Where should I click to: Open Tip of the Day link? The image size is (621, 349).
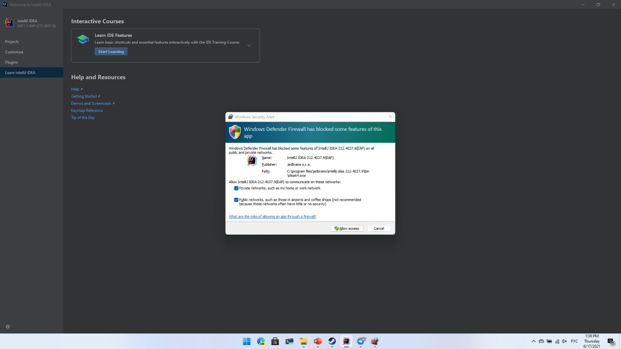tap(83, 118)
